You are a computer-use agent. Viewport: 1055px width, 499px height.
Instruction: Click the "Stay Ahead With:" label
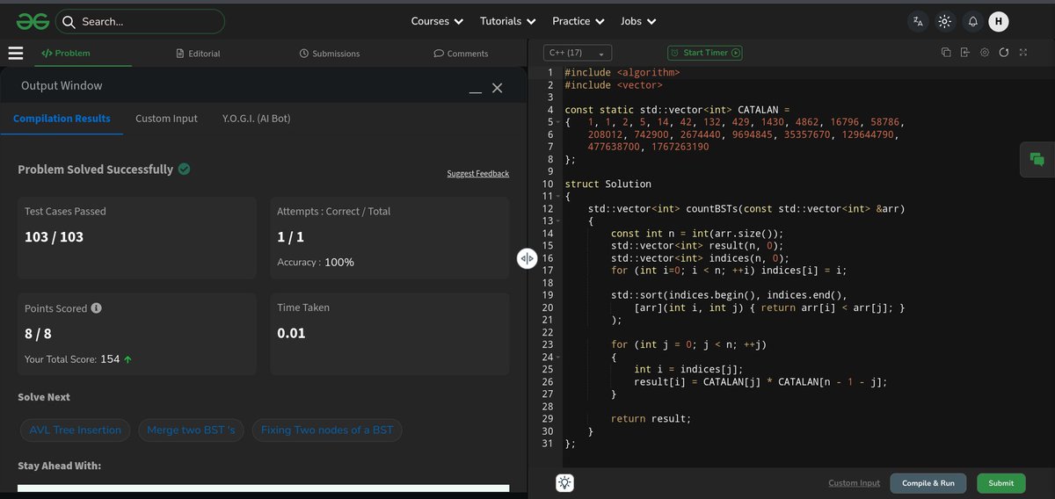tap(59, 466)
